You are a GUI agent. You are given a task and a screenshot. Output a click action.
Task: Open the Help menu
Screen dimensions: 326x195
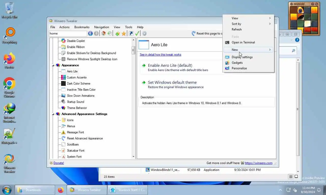pyautogui.click(x=140, y=27)
